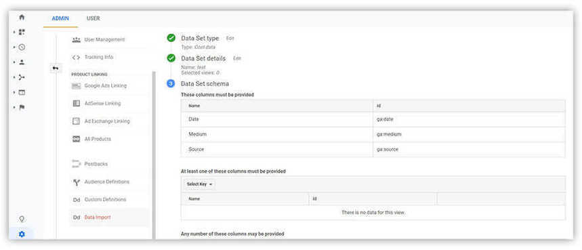Switch to the USER tab
The image size is (582, 250).
pyautogui.click(x=93, y=18)
